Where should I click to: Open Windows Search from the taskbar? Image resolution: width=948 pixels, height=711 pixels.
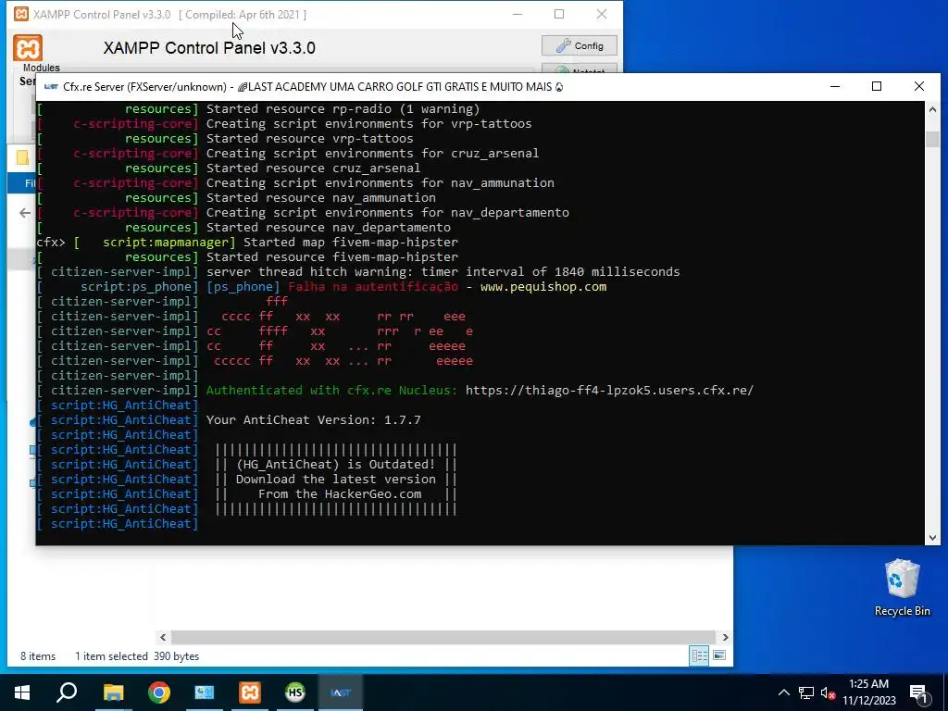pyautogui.click(x=67, y=692)
